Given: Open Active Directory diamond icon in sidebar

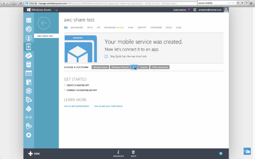Looking at the screenshot, I should 29,109.
